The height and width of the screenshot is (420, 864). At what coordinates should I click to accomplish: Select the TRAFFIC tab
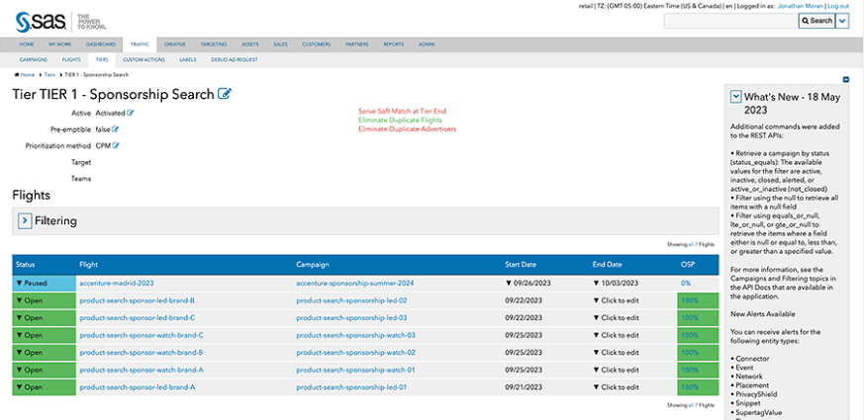coord(140,44)
